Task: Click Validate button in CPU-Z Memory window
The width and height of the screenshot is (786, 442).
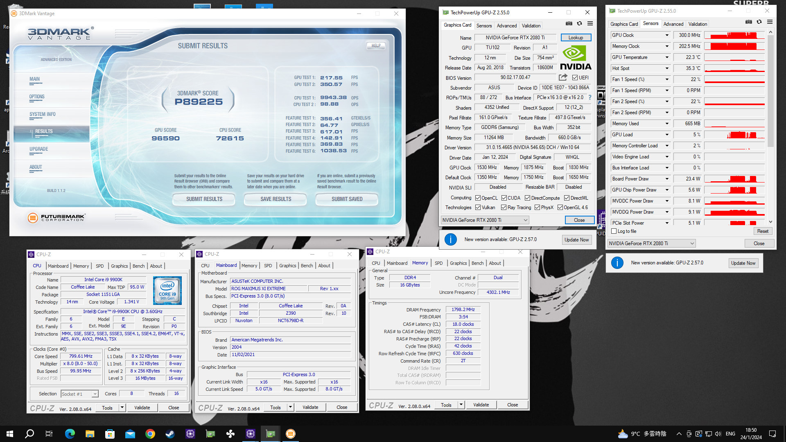Action: coord(481,405)
